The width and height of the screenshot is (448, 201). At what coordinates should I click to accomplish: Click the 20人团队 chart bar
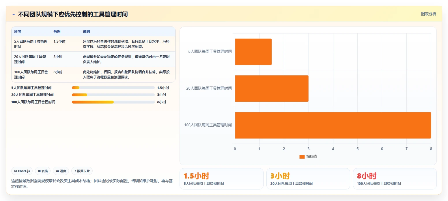272,89
